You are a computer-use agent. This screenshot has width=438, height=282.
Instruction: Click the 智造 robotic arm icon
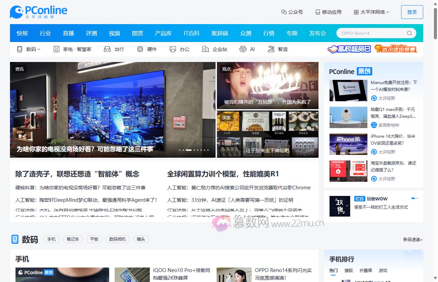tap(271, 49)
